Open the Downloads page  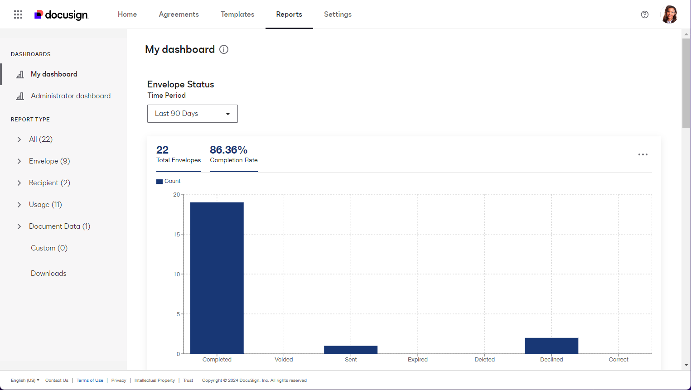[x=48, y=273]
